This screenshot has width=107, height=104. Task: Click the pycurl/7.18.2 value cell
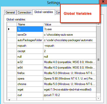[x=70, y=95]
